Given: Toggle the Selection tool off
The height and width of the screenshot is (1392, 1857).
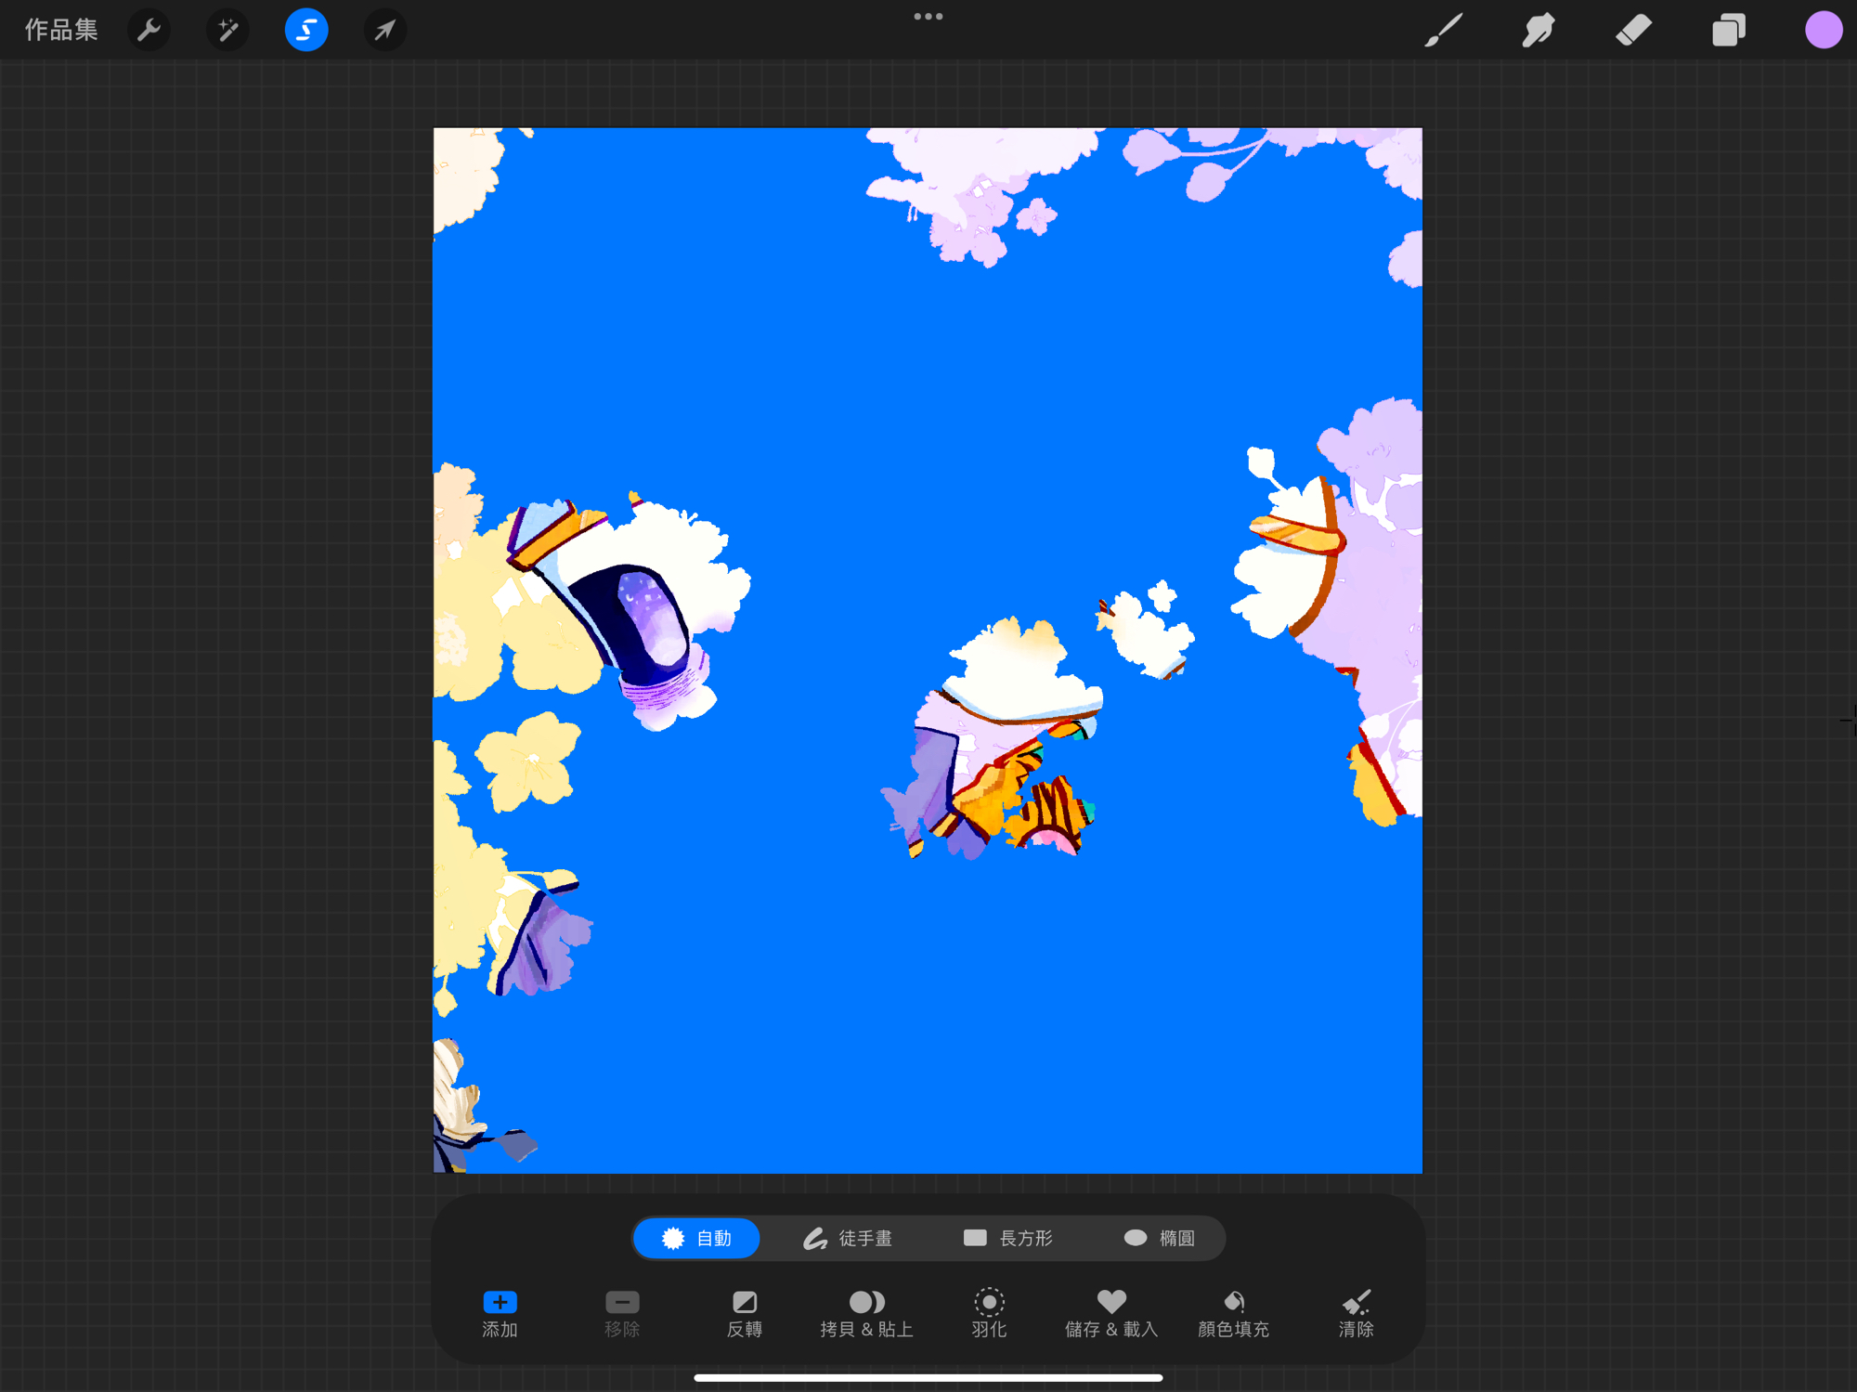Looking at the screenshot, I should point(306,31).
